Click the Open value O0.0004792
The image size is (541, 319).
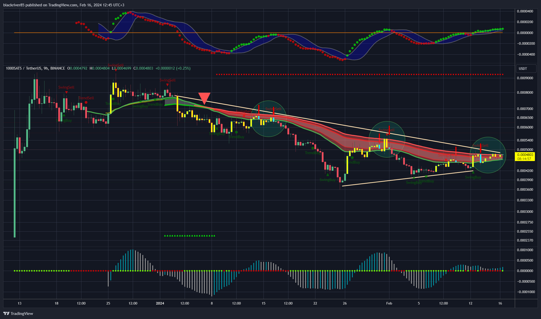[x=77, y=68]
